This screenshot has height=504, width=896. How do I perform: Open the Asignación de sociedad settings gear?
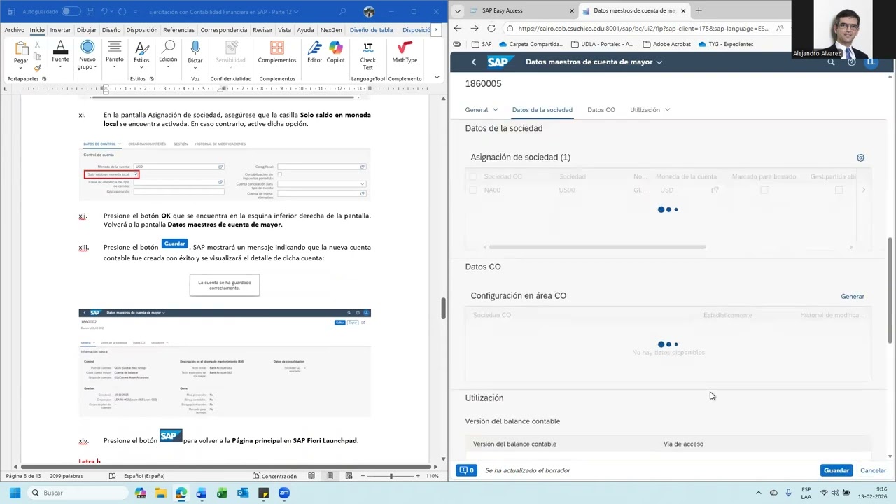(860, 157)
